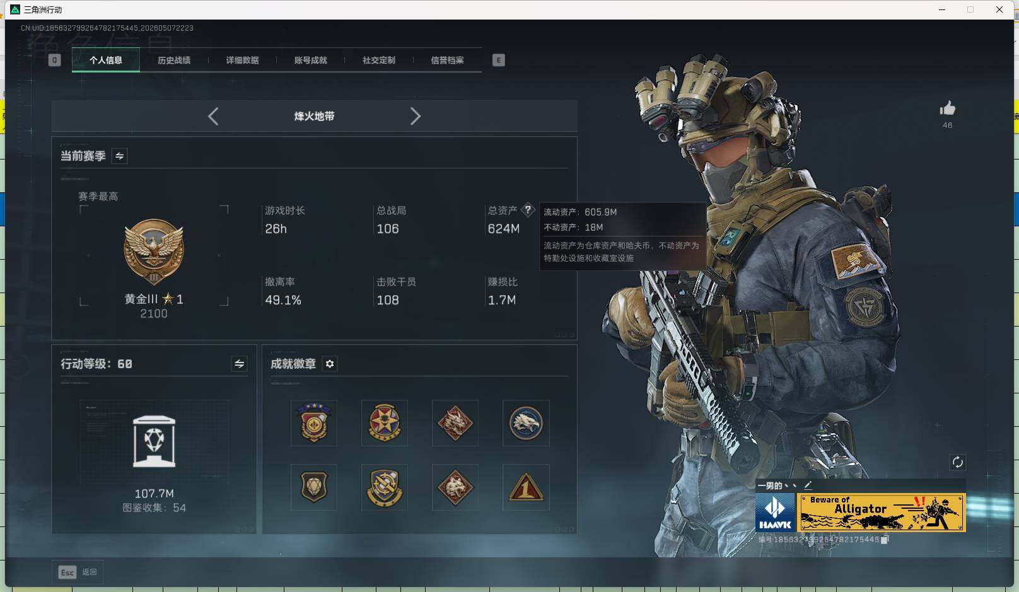Select the 账号成就 tab
This screenshot has width=1019, height=592.
tap(310, 61)
